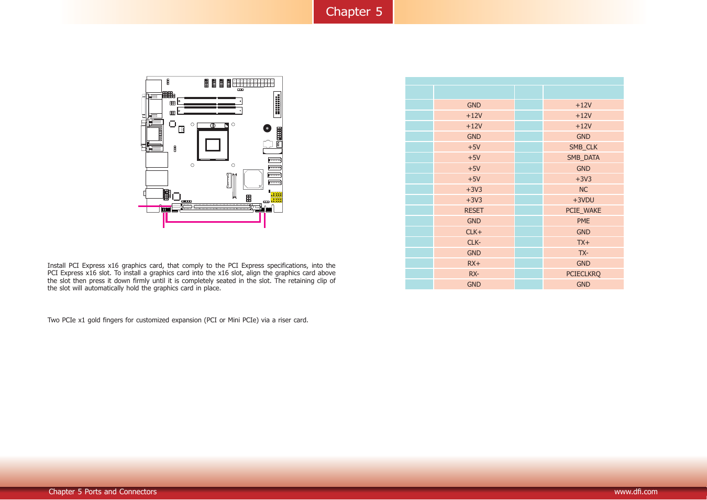The image size is (707, 500).
Task: Click the +3V3 cell left of NC
Action: point(474,190)
